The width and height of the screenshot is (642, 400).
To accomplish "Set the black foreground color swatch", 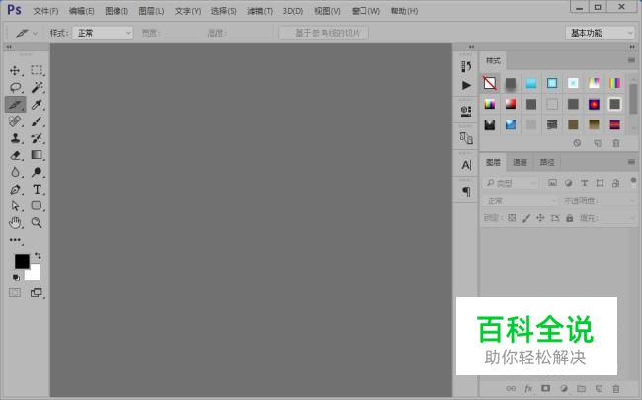I will point(21,261).
